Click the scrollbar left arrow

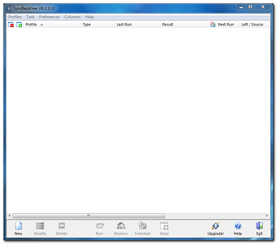[9, 216]
